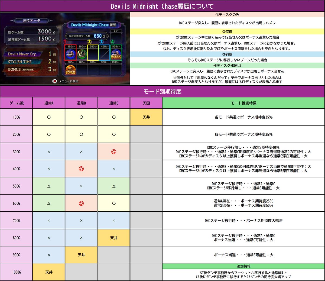The height and width of the screenshot is (281, 325).
Task: Click the ◎ cell in the 400G row
Action: [81, 169]
